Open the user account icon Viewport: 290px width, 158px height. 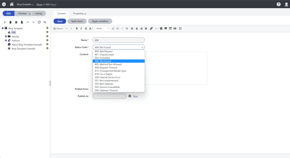286,4
